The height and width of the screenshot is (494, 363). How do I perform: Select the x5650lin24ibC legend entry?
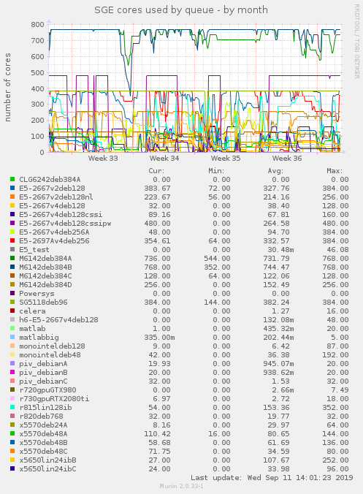(47, 469)
